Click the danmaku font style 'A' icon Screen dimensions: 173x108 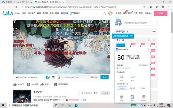pos(59,77)
